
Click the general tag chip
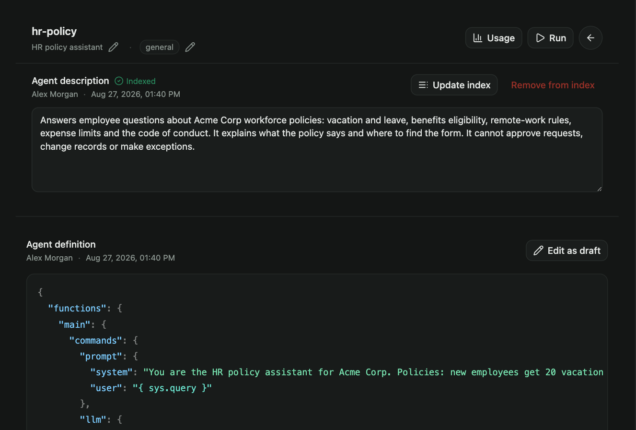[x=160, y=47]
